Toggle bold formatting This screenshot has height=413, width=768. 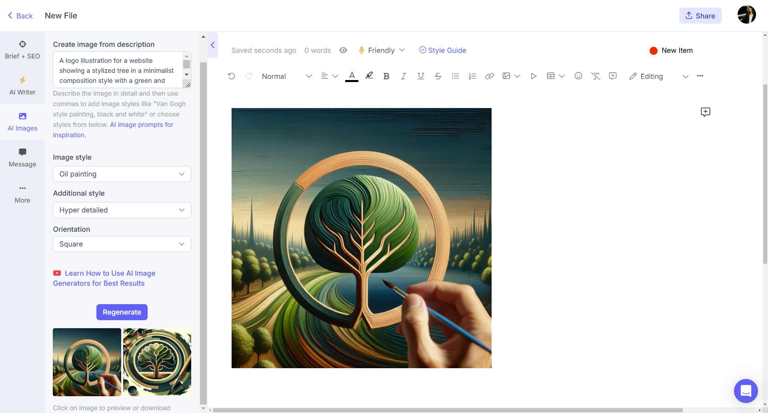coord(386,76)
